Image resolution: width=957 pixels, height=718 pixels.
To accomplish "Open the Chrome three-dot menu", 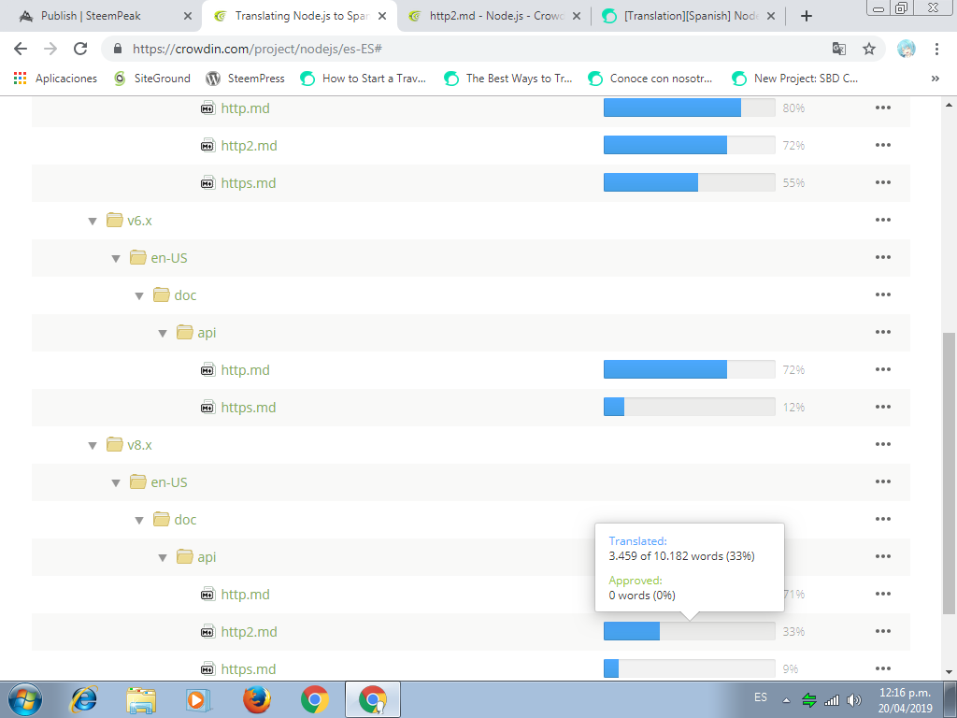I will click(x=936, y=49).
